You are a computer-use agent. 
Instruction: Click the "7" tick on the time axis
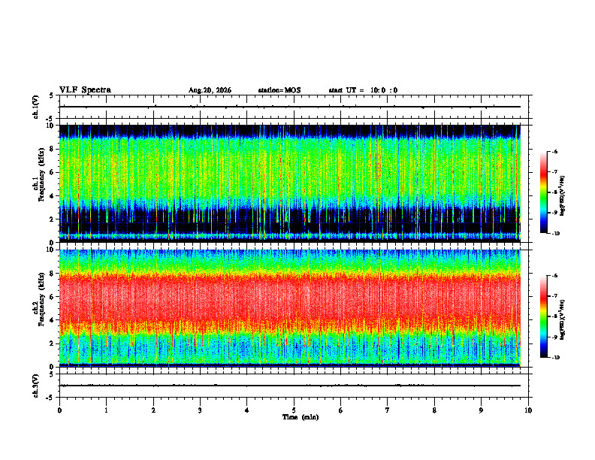388,410
